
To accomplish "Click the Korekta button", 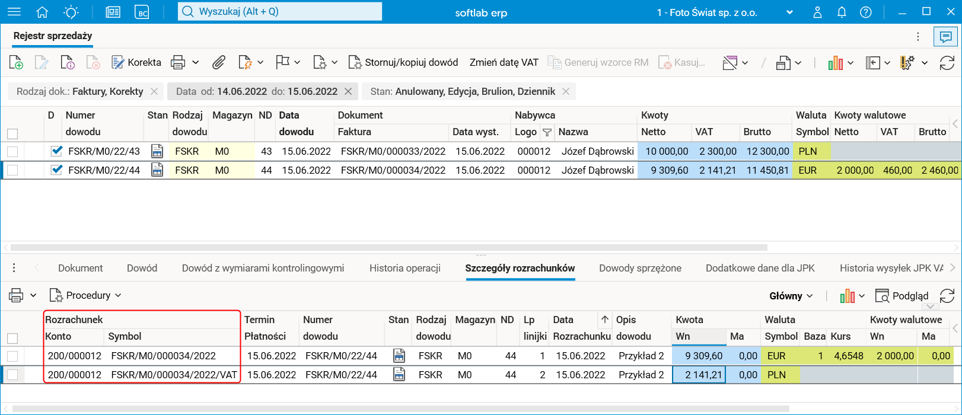I will pyautogui.click(x=136, y=62).
